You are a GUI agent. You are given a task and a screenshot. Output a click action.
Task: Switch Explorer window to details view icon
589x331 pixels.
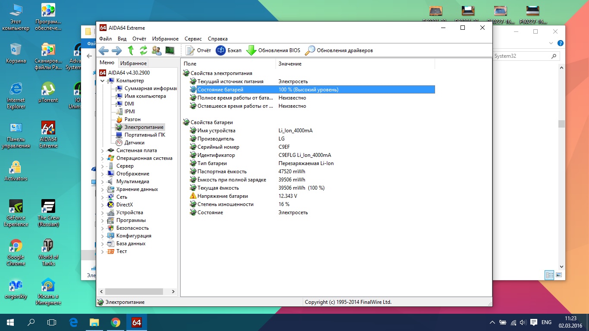(x=549, y=275)
